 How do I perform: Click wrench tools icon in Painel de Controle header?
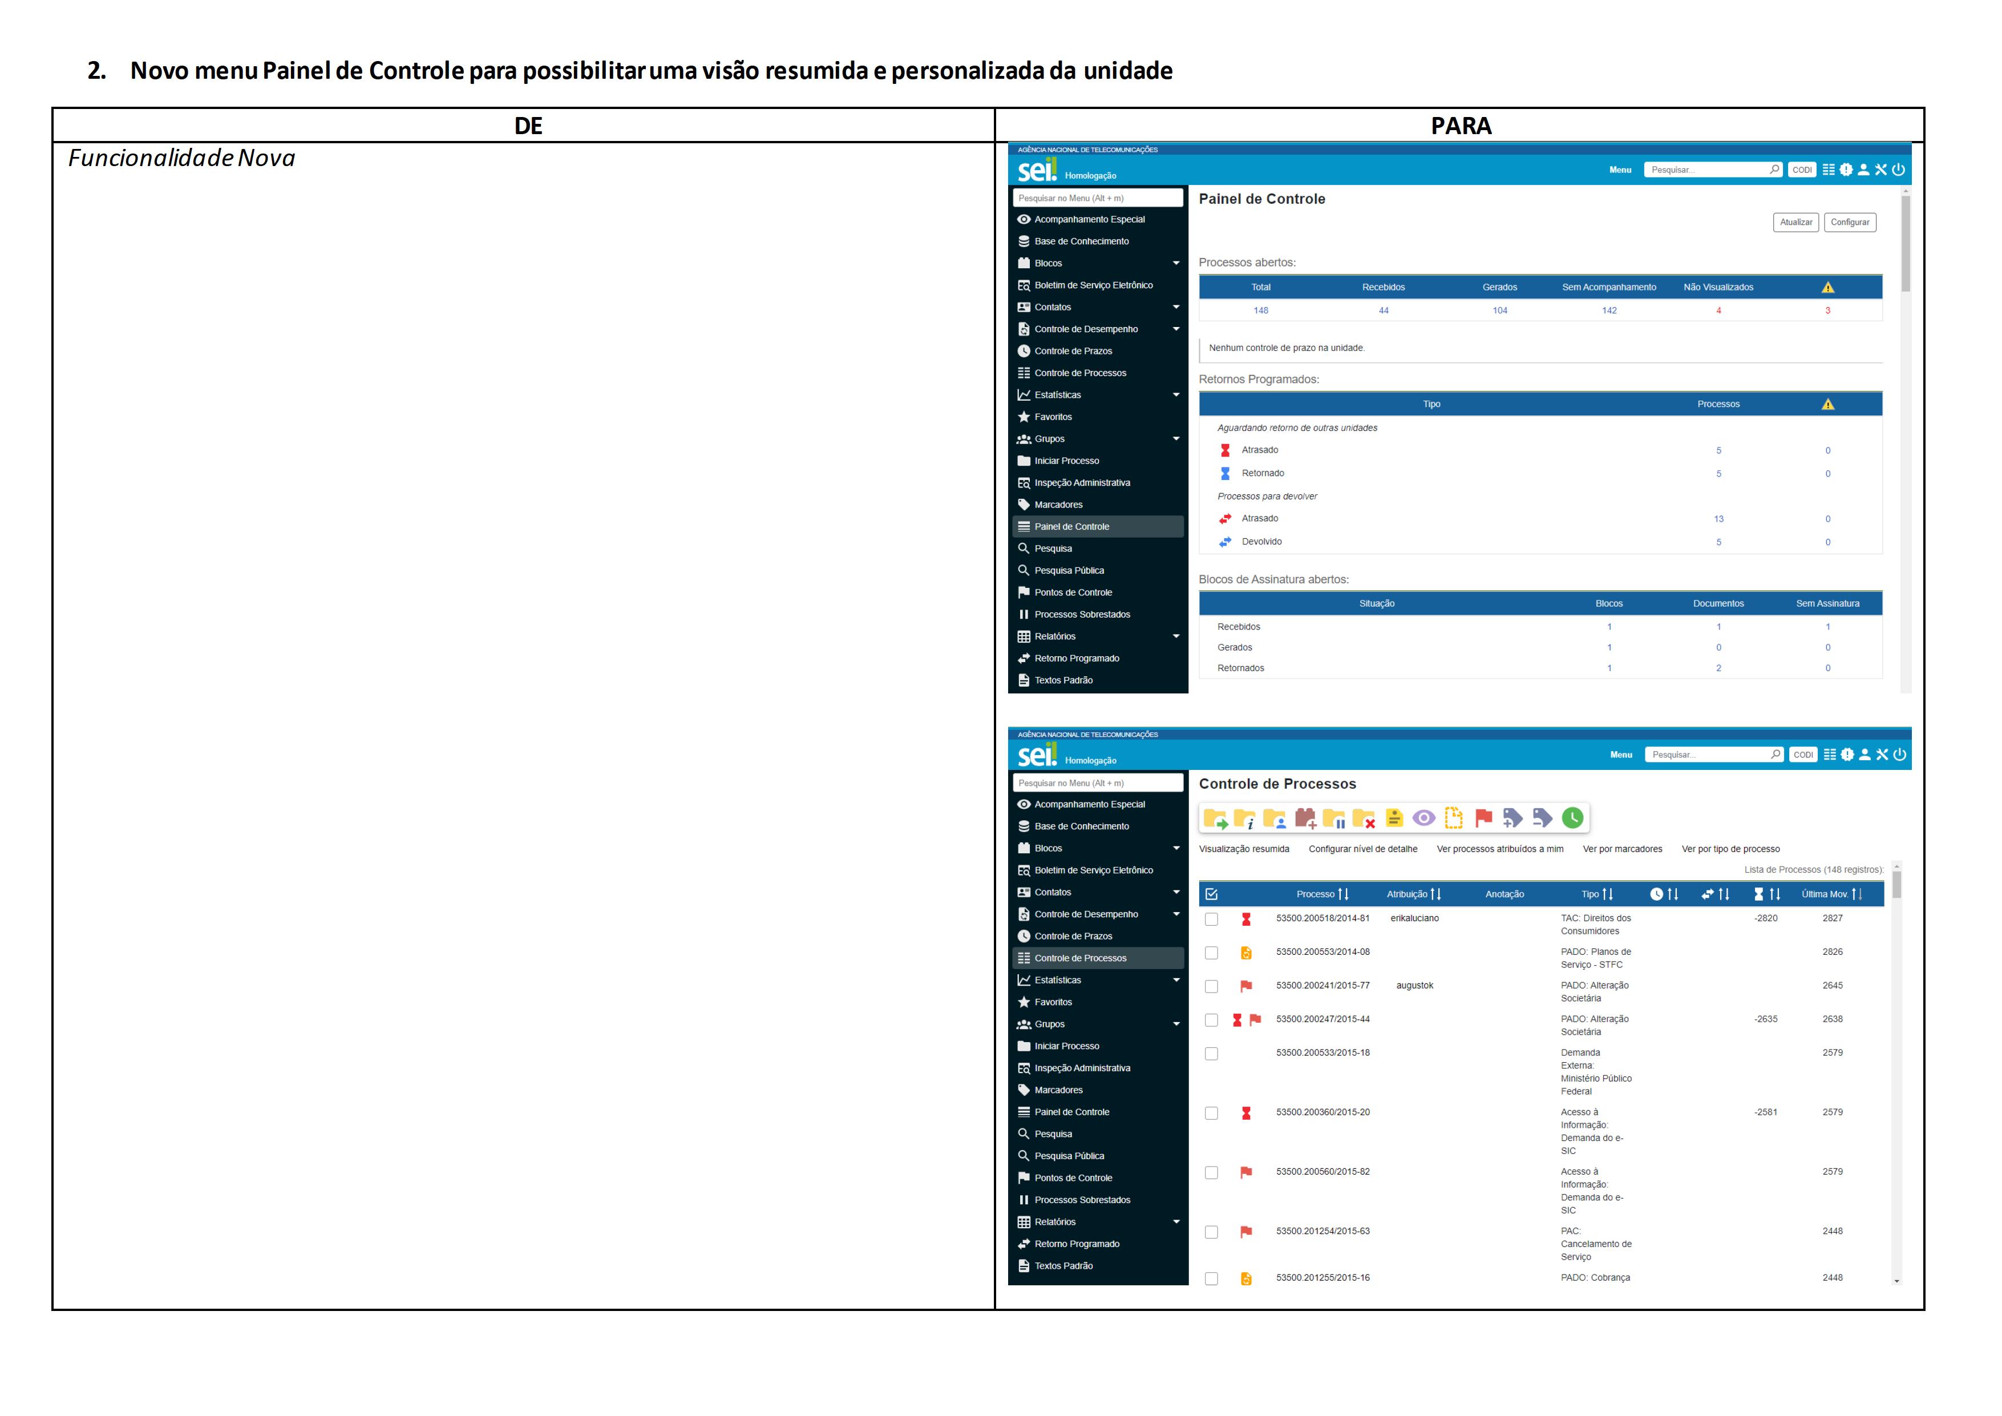coord(1881,170)
